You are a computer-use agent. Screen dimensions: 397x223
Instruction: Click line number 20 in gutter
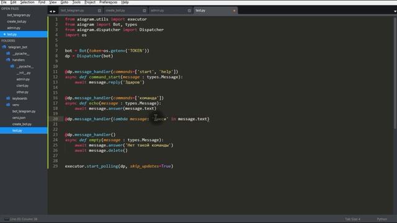(55, 119)
